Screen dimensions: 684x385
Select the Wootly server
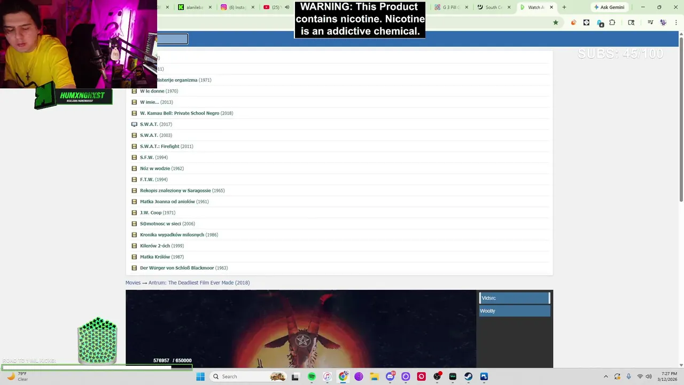click(x=515, y=311)
